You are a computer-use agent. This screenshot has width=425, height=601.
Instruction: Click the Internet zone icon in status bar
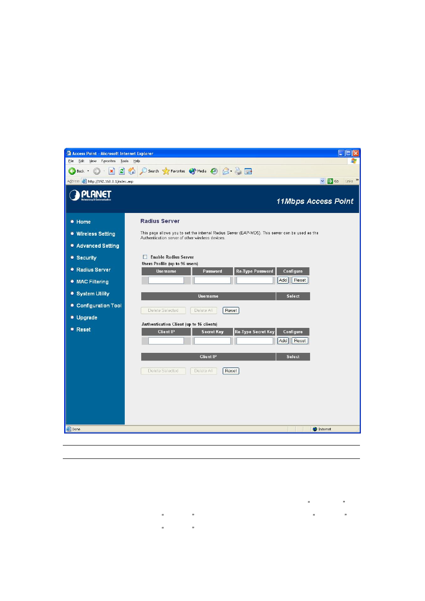click(315, 429)
